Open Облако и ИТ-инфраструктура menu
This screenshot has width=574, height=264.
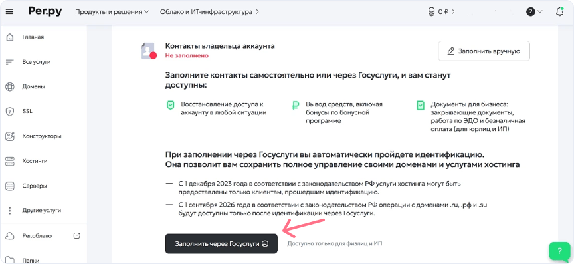[x=209, y=12]
